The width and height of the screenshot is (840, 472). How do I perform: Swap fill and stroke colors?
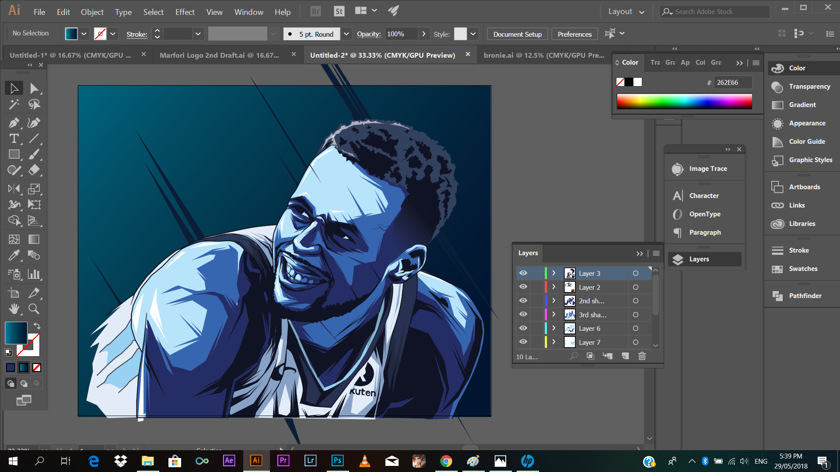[37, 326]
